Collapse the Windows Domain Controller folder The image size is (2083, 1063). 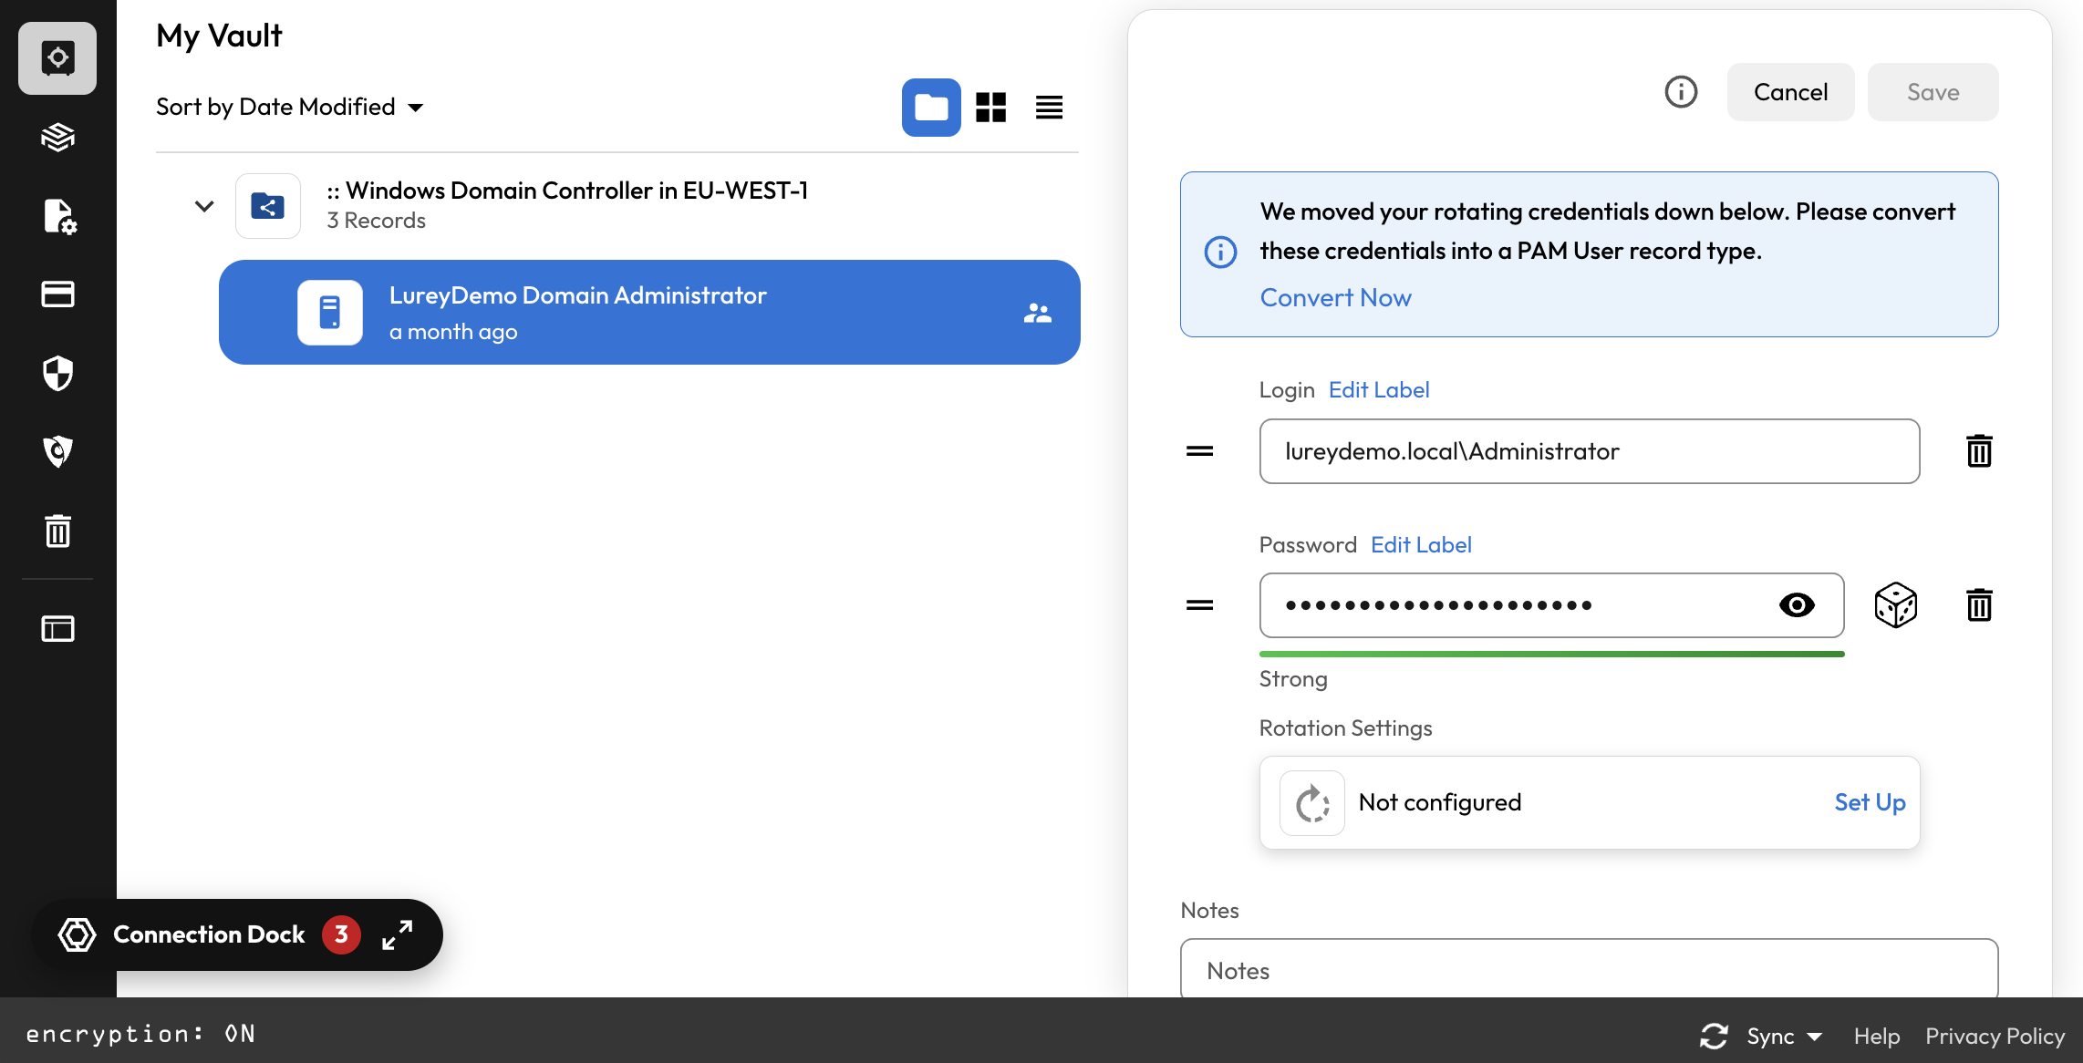204,206
